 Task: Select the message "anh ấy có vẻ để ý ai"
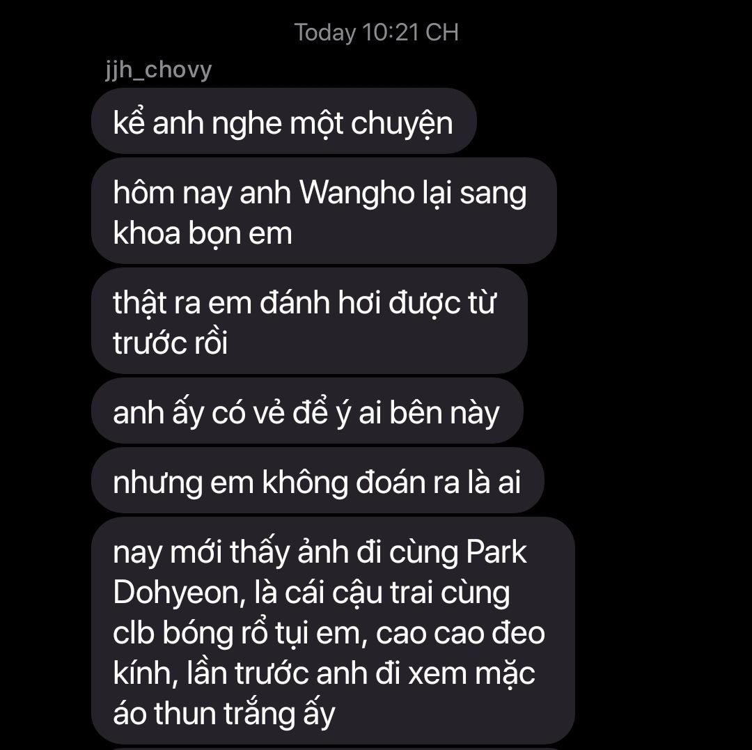pyautogui.click(x=307, y=411)
